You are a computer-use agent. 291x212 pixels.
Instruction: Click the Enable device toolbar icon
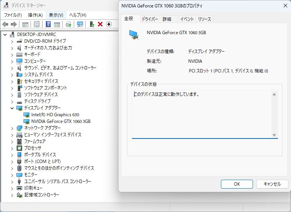pos(92,24)
